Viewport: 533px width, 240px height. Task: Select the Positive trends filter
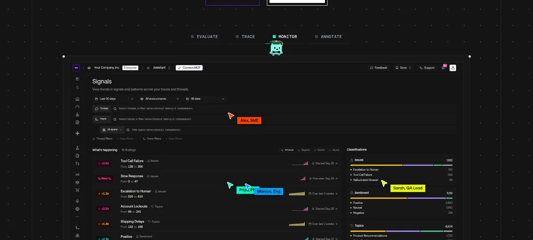(320, 150)
